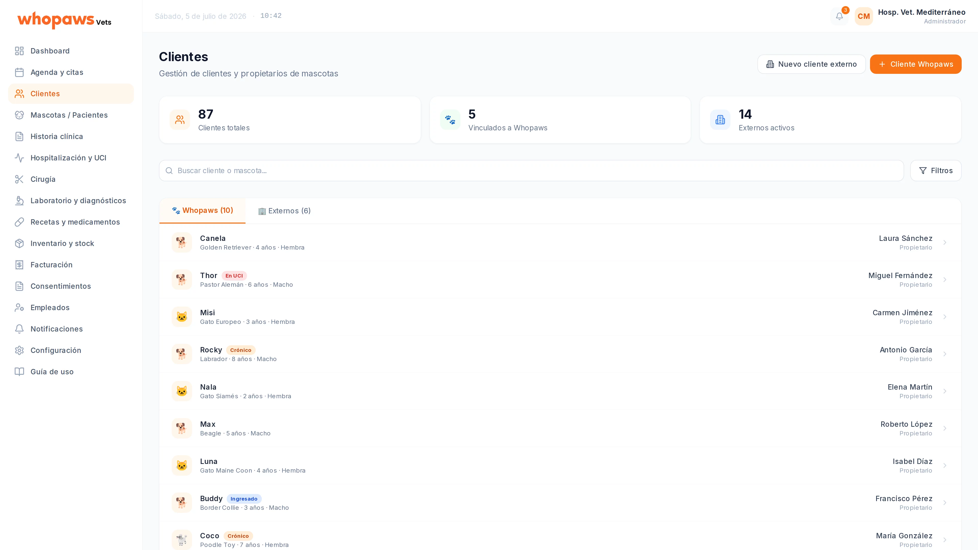Click Nuevo cliente externo button

pos(811,64)
